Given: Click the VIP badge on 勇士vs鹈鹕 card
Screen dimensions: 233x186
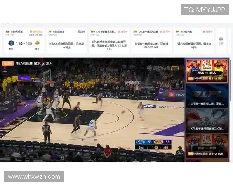Looking at the screenshot, I should 177,32.
